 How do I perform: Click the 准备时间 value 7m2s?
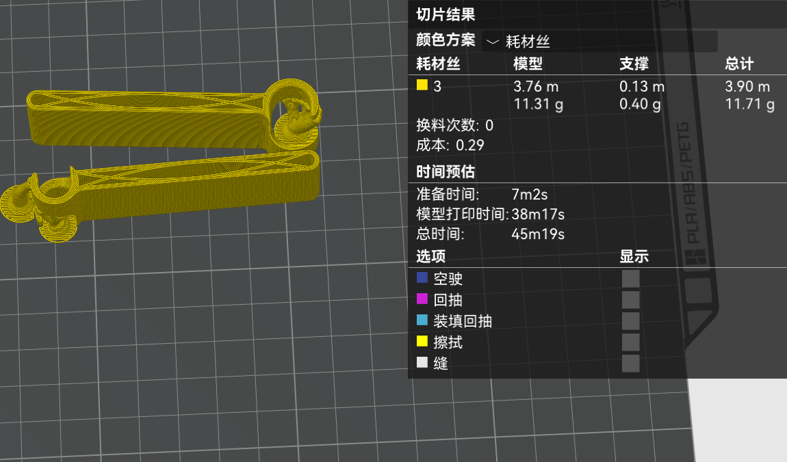(x=530, y=194)
